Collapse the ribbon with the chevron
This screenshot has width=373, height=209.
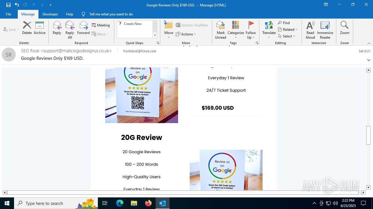pyautogui.click(x=369, y=43)
